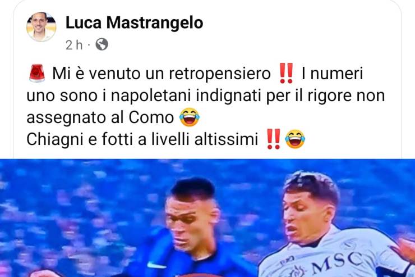415x277 pixels.
Task: Click the double exclamation emoji after "retropensiero"
Action: click(286, 73)
